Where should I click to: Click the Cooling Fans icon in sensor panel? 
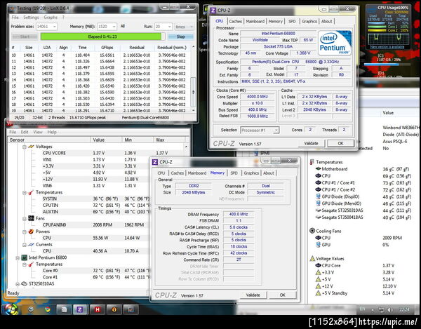pyautogui.click(x=312, y=231)
